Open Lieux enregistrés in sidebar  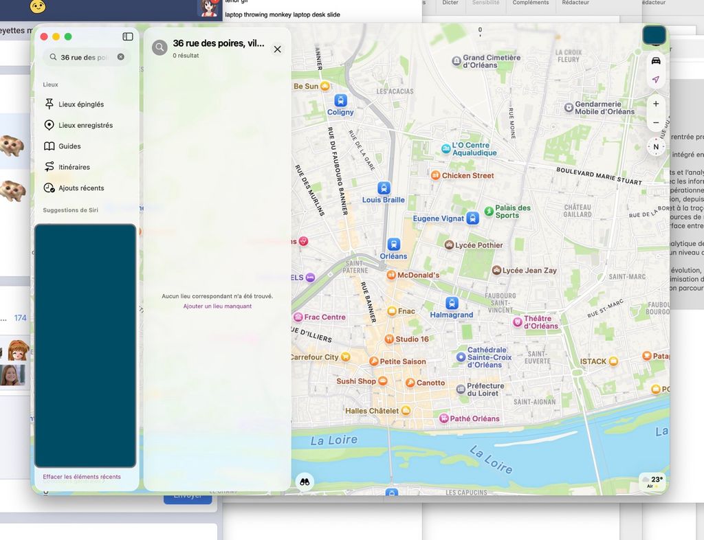point(85,125)
